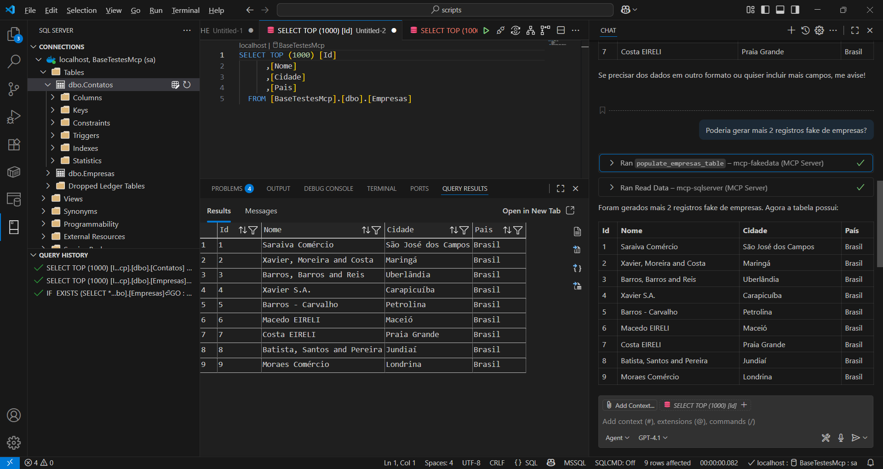Viewport: 883px width, 469px height.
Task: Expand the dbo.Empresas table node
Action: pyautogui.click(x=48, y=173)
